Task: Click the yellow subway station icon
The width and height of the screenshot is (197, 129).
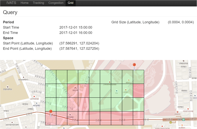Action: pos(171,122)
